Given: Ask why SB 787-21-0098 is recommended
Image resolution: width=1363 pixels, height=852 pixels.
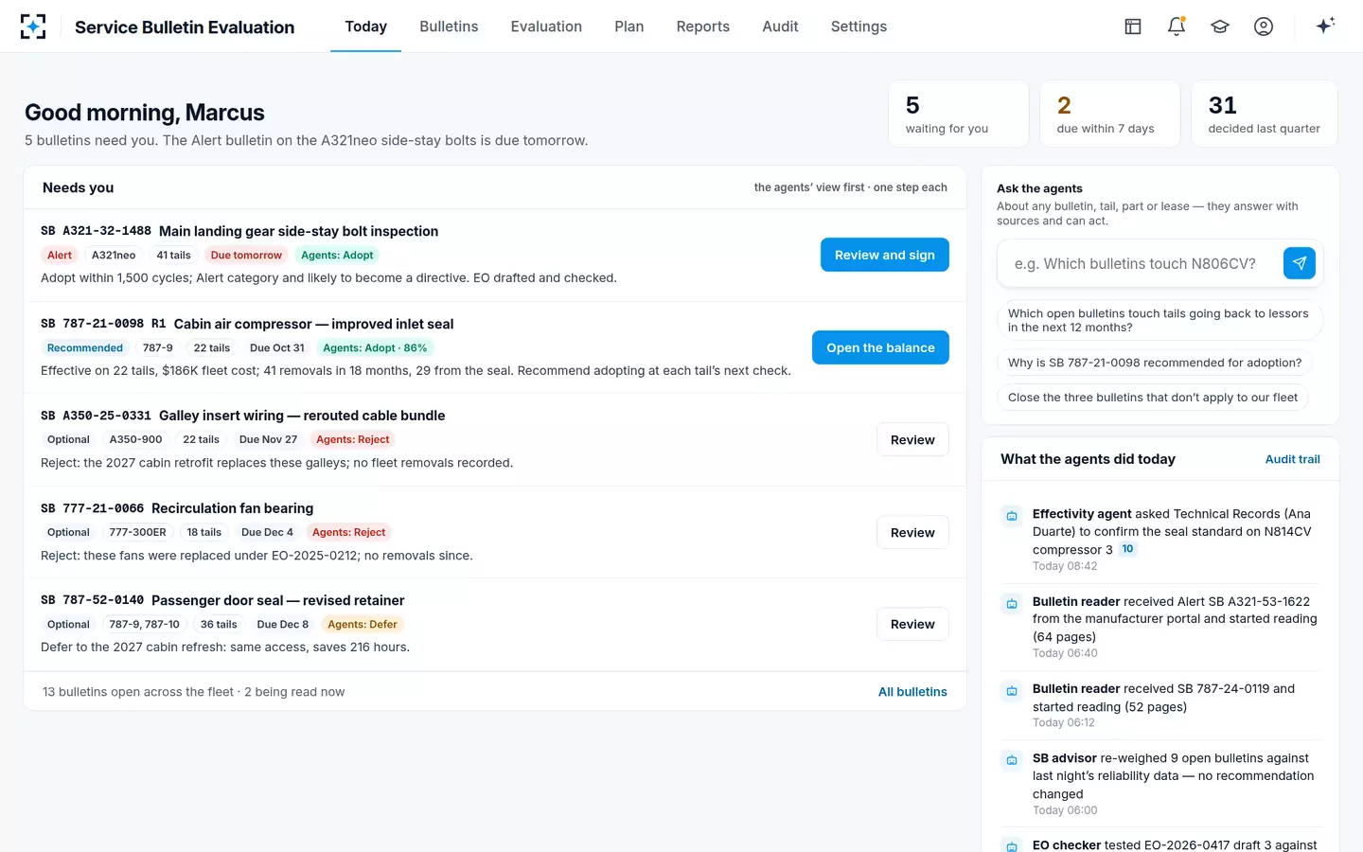Looking at the screenshot, I should pyautogui.click(x=1155, y=363).
